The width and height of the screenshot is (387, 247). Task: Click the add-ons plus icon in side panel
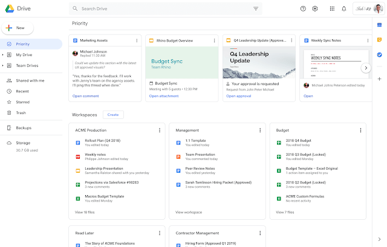coord(379,79)
